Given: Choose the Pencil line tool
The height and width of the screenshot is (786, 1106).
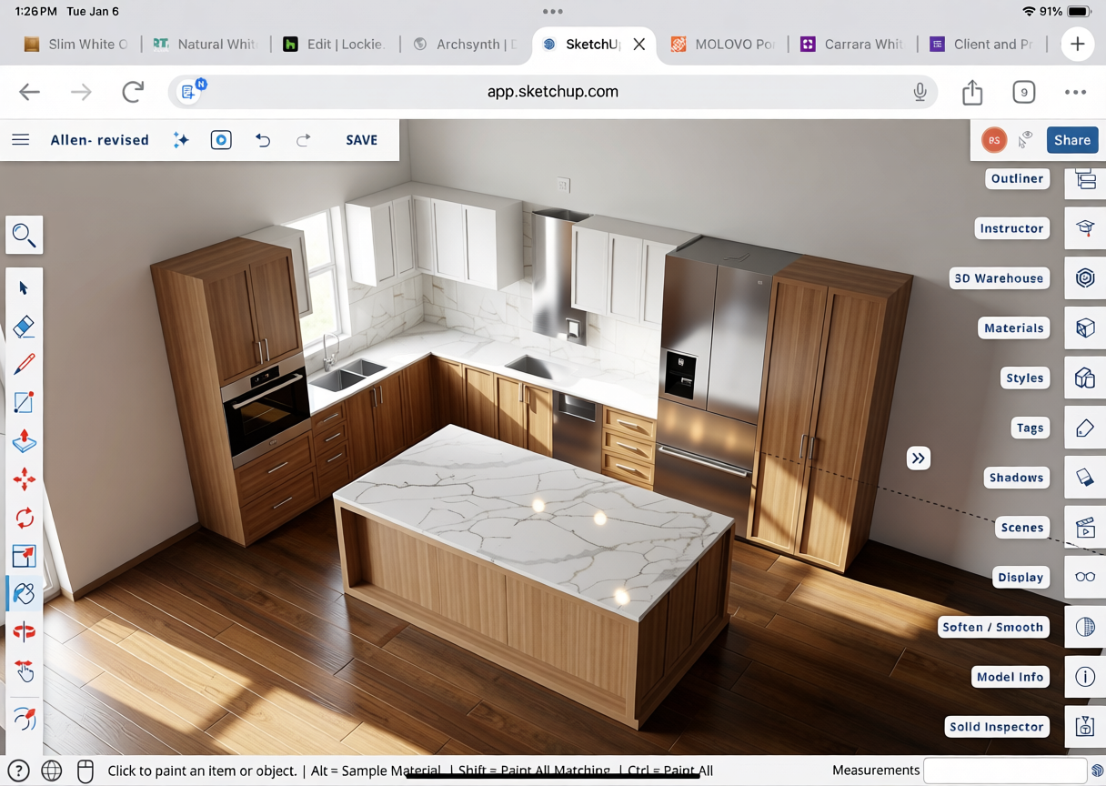Looking at the screenshot, I should point(25,364).
